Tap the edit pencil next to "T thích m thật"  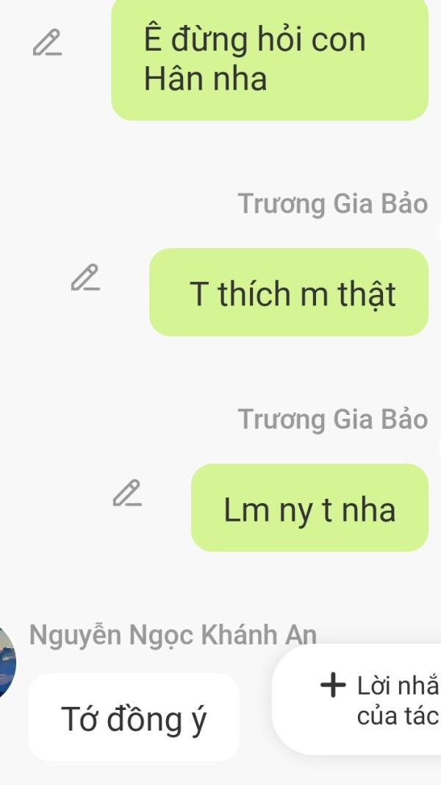85,277
